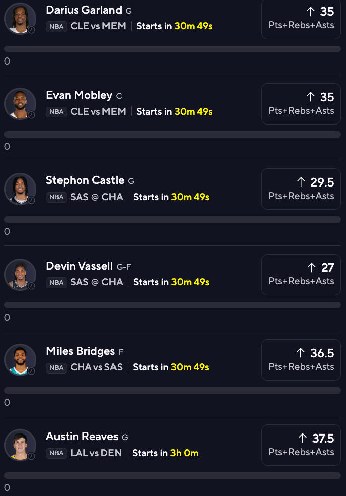346x496 pixels.
Task: Click the NBA badge next to LAL vs DEN
Action: coord(56,453)
